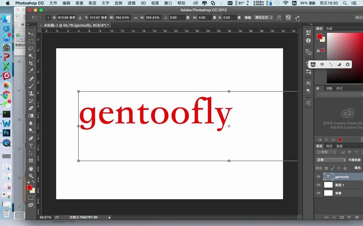Screen dimensions: 363x226
Task: Select the Zoom tool
Action: pyautogui.click(x=31, y=175)
